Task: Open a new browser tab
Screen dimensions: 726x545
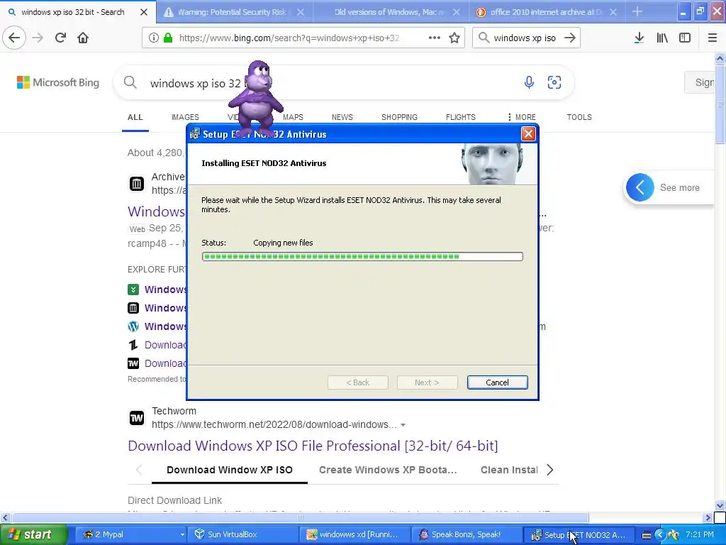Action: [637, 11]
